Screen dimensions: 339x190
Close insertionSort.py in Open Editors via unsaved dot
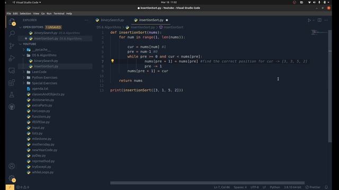[x=26, y=39]
